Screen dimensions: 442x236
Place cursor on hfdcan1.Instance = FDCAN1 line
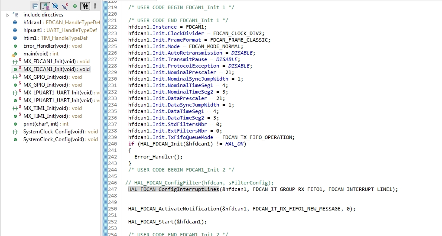pyautogui.click(x=167, y=27)
